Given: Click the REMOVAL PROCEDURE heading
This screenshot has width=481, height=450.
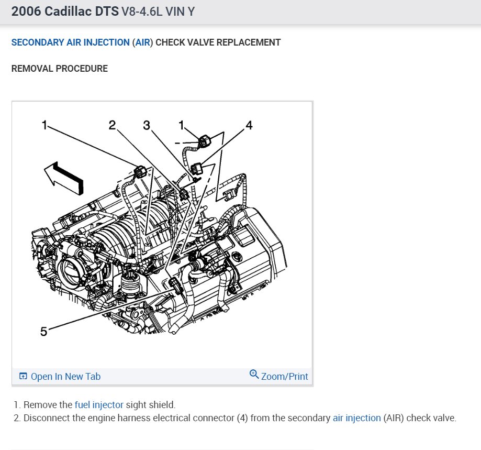Looking at the screenshot, I should click(60, 69).
